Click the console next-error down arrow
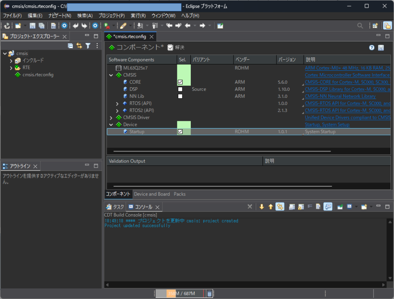 262,207
